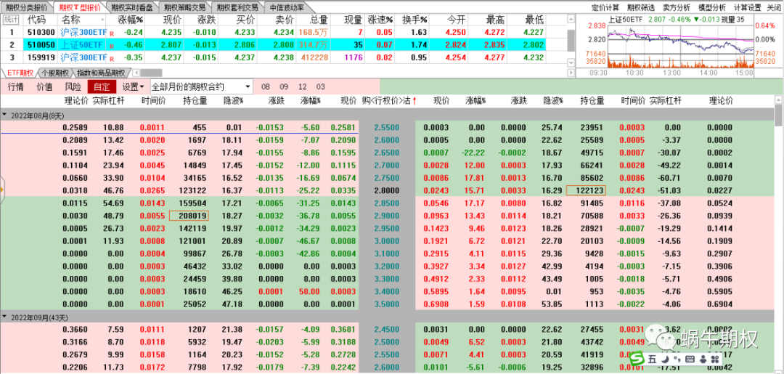Click scroll-up arrow of the quote list
This screenshot has height=374, width=784.
click(x=569, y=18)
